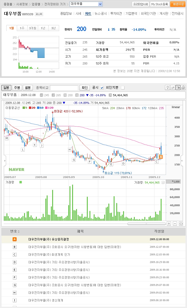Open the 기업분석 tab
Screen dimensions: 187x308
pos(131,14)
